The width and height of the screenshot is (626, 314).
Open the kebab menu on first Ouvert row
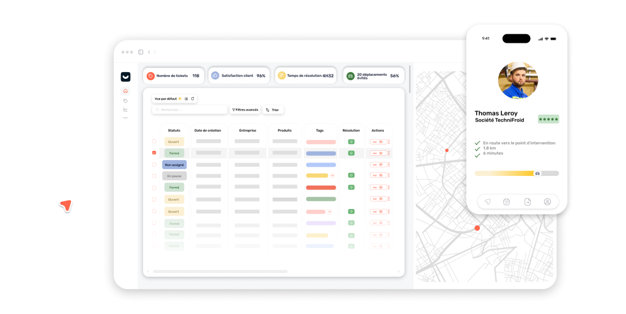389,142
